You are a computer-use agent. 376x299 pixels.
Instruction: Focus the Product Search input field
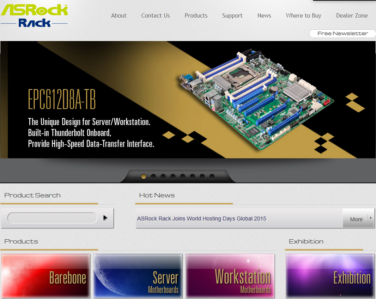52,218
